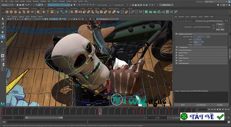The height and width of the screenshot is (127, 231).
Task: Click the go-to-output-connection icon below it
Action: point(214,28)
